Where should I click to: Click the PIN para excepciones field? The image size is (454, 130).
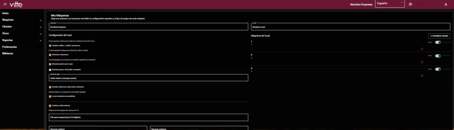coord(148,117)
